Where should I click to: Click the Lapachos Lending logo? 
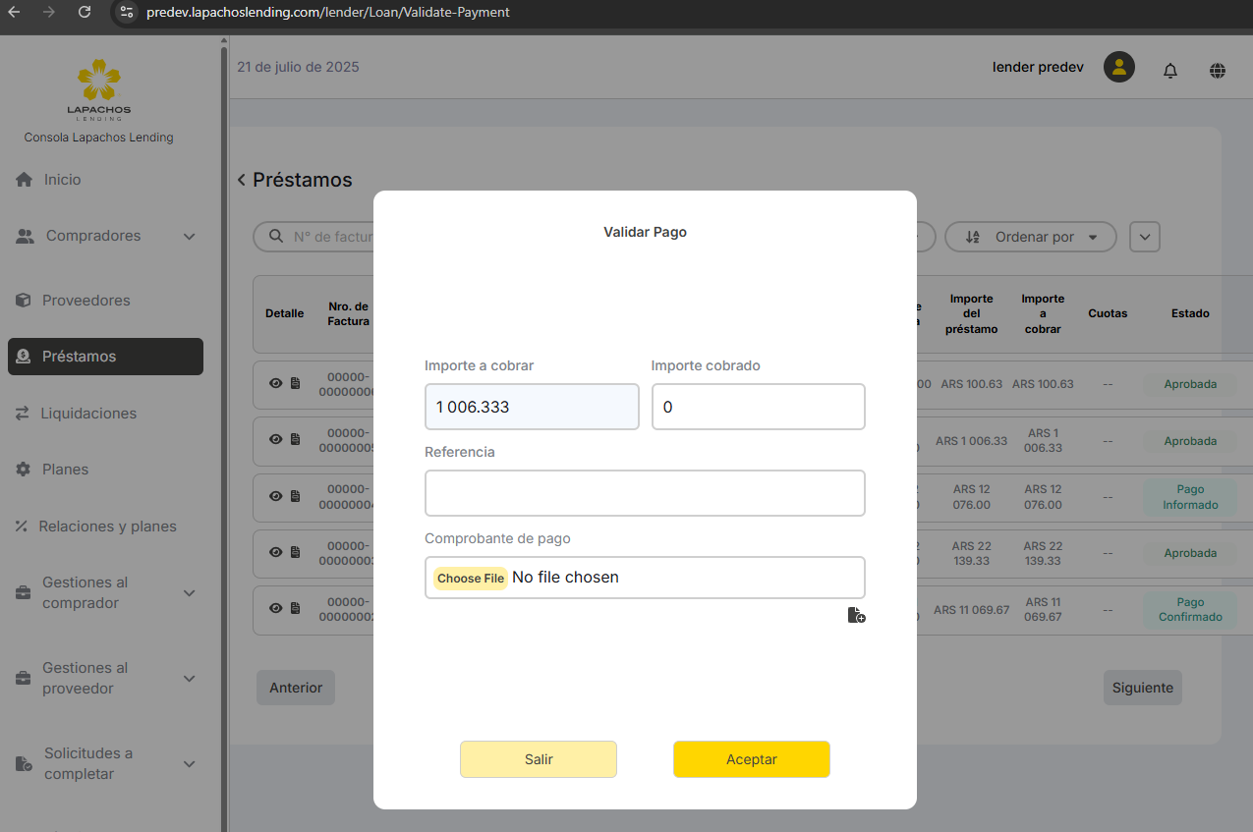98,88
